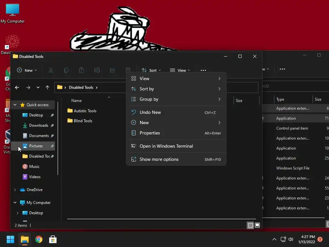
Task: Open the View submenu in context menu
Action: [x=176, y=78]
